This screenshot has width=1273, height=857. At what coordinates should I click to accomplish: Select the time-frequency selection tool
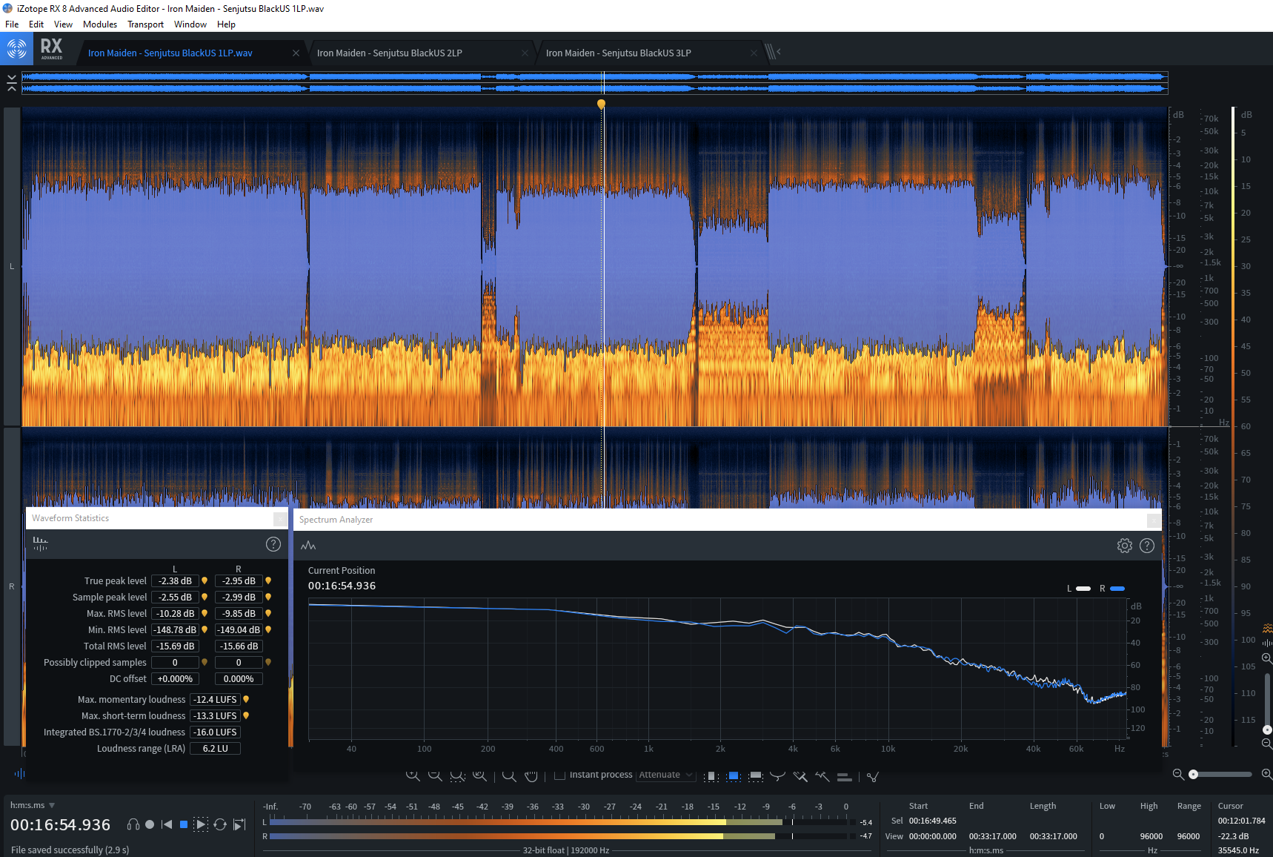pos(733,776)
